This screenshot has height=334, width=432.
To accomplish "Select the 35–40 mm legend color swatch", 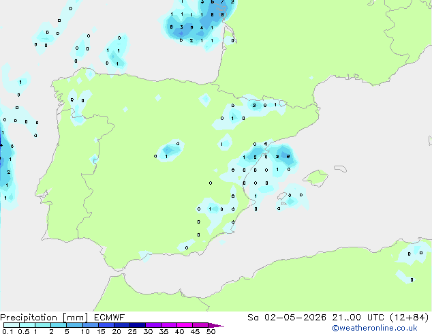I will click(169, 325).
